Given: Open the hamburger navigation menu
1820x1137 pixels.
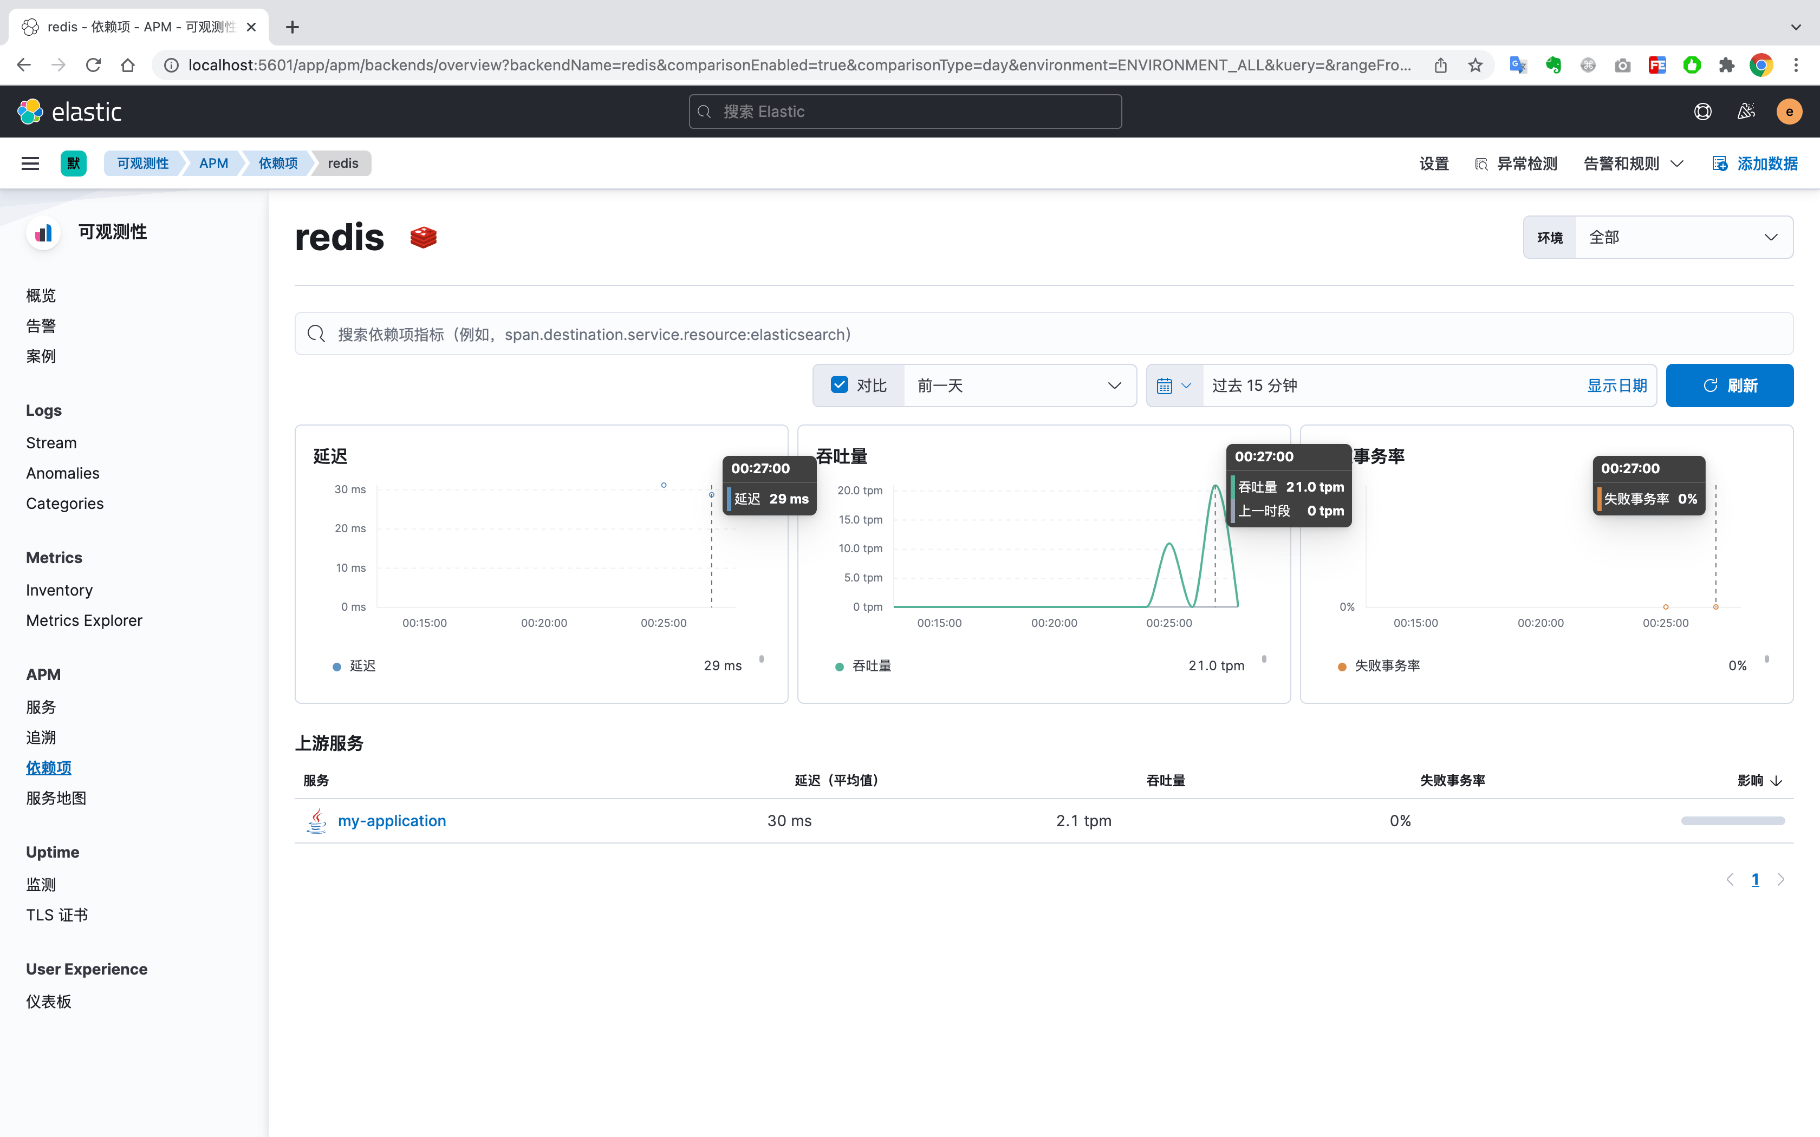Looking at the screenshot, I should [30, 163].
